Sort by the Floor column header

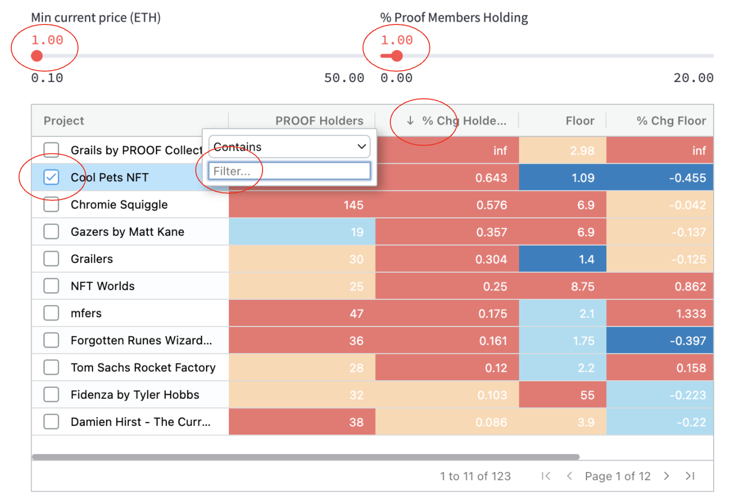tap(580, 121)
